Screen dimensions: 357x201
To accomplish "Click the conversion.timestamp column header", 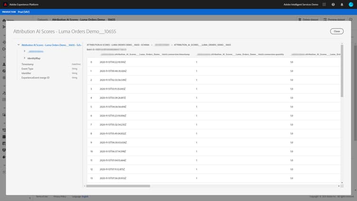I will point(145,54).
